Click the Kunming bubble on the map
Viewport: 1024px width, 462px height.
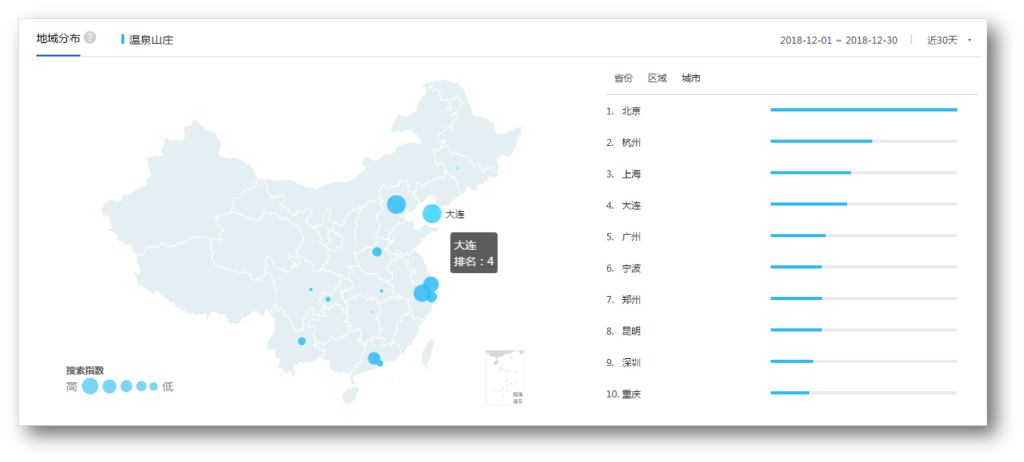coord(302,341)
